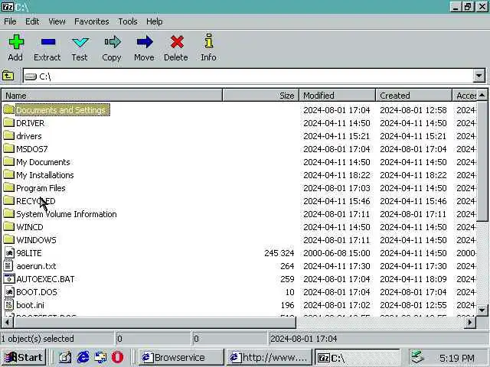
Task: Click the 98LITE file icon
Action: [9, 252]
